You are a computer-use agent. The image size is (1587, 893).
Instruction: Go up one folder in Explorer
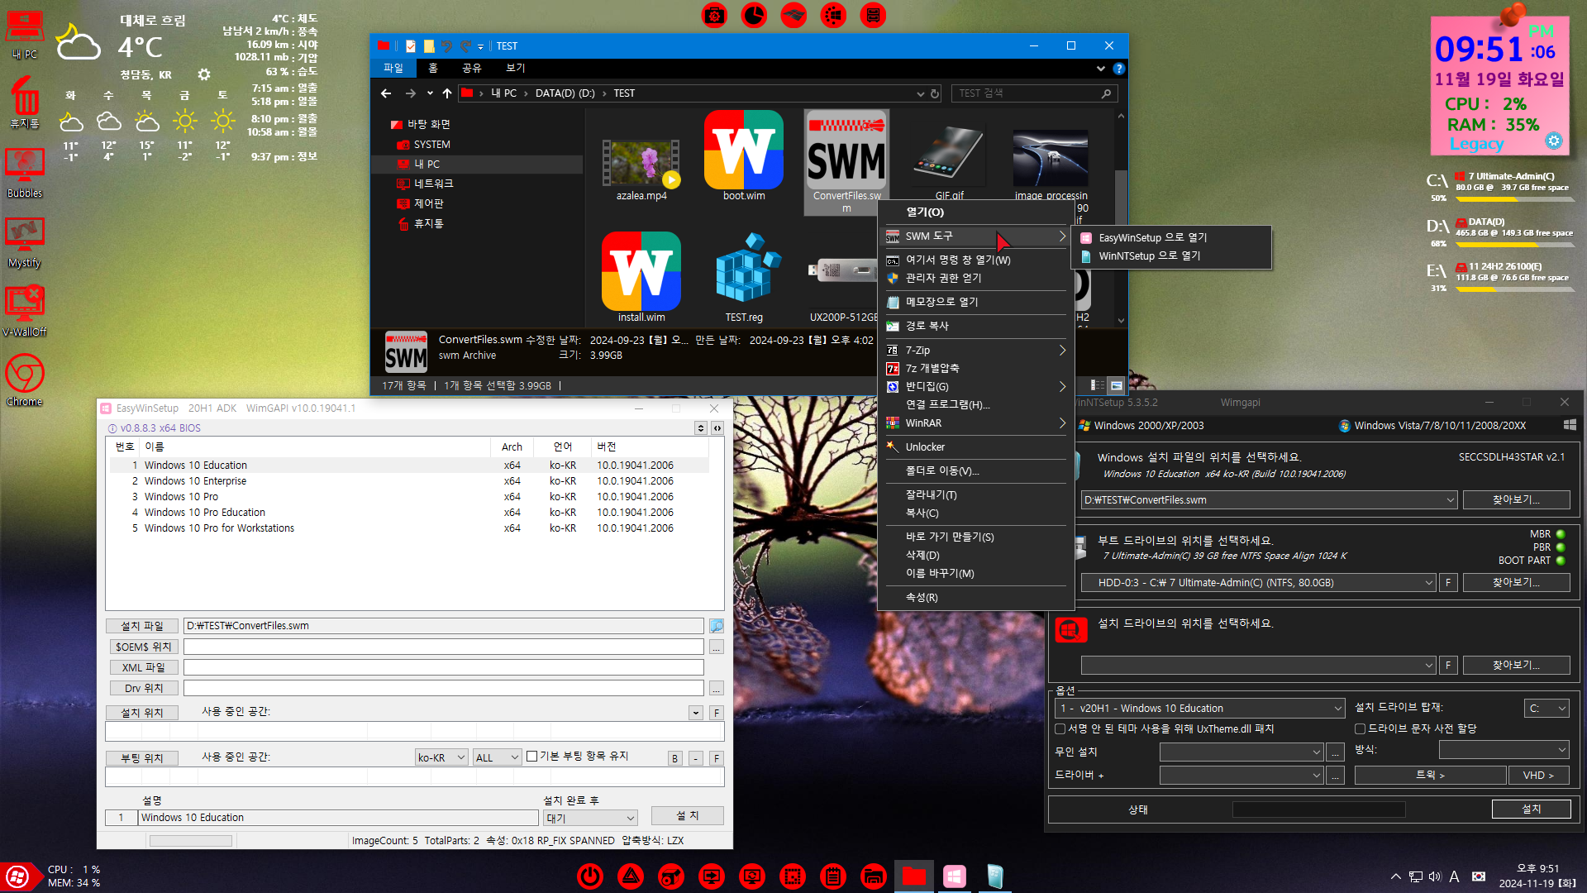pos(447,93)
